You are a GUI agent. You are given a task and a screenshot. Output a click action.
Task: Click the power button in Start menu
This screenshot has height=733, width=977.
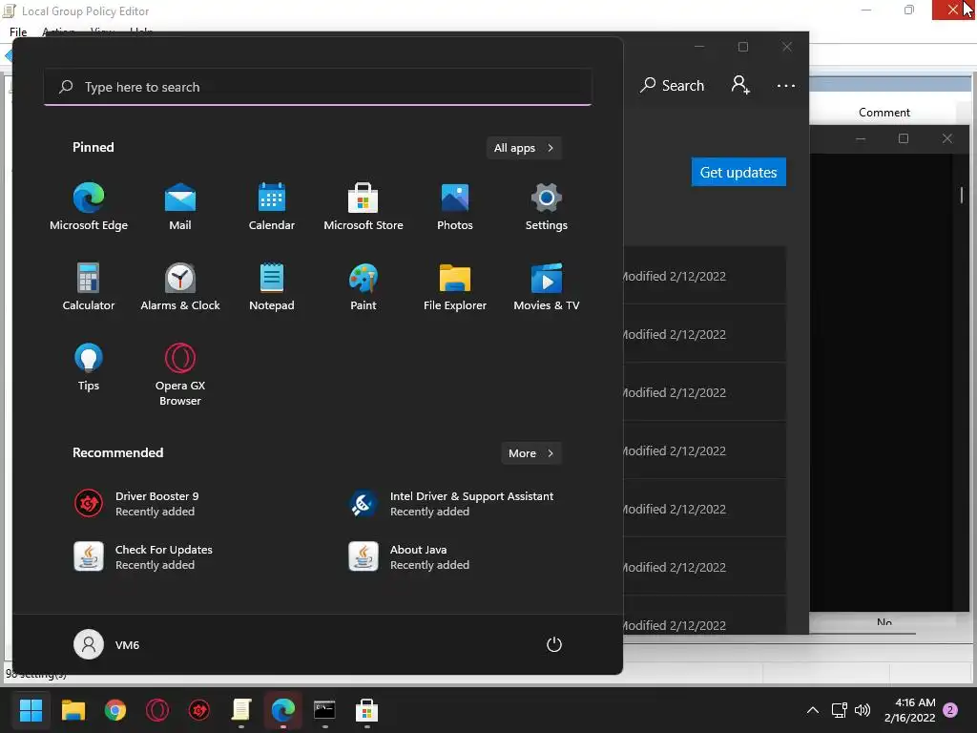coord(554,644)
